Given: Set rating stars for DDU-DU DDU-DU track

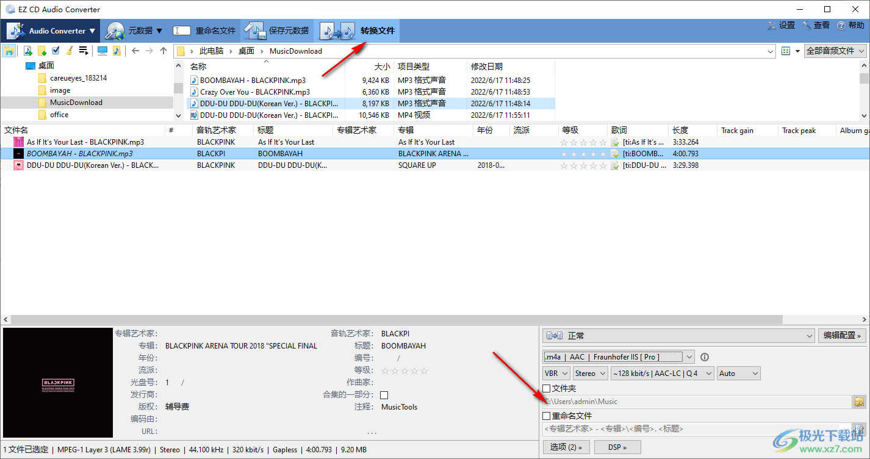Looking at the screenshot, I should pyautogui.click(x=584, y=165).
